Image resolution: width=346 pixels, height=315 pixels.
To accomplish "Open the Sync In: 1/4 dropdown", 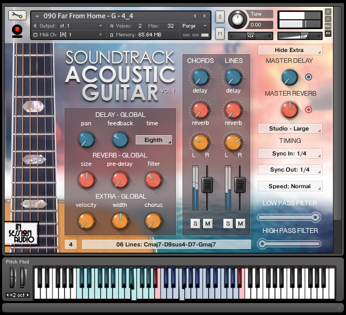I will (x=290, y=153).
